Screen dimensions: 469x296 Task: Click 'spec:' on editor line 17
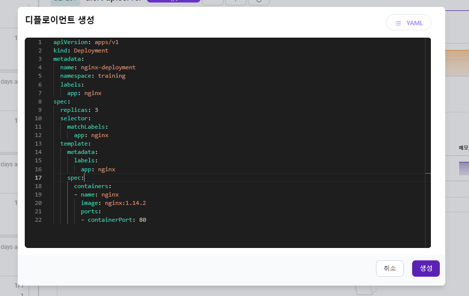tap(75, 178)
